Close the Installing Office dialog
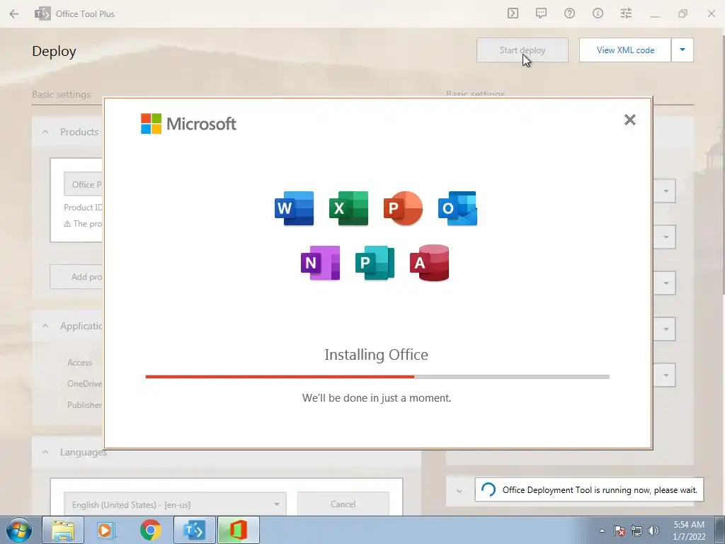Screen dimensions: 725x544 (x=629, y=120)
